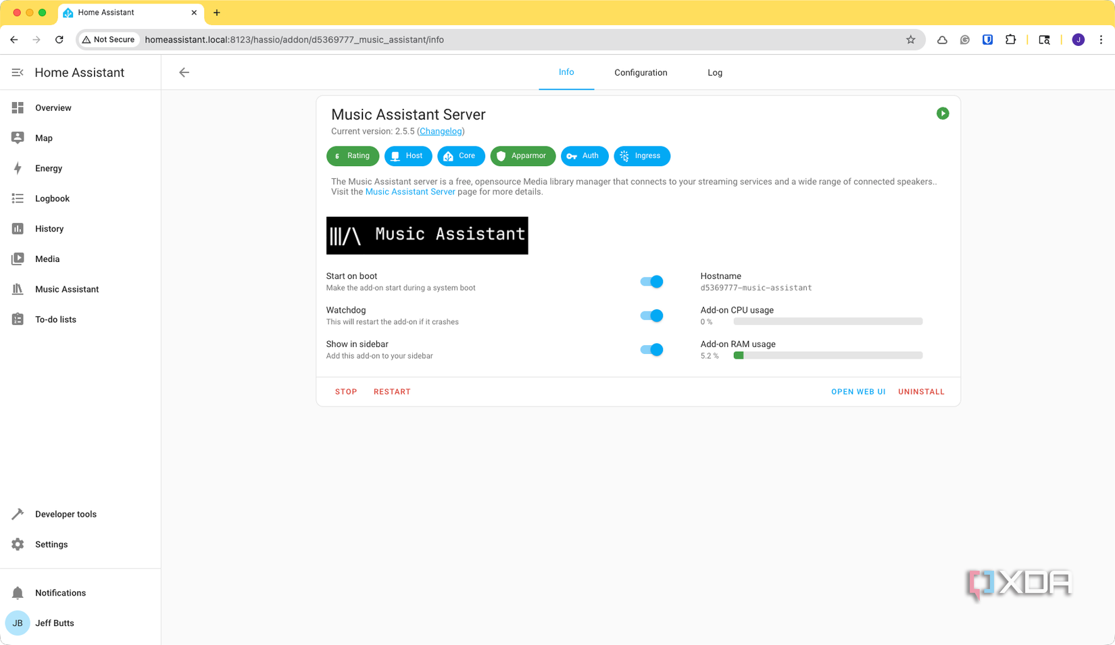
Task: Collapse the Home Assistant sidebar
Action: click(x=17, y=72)
